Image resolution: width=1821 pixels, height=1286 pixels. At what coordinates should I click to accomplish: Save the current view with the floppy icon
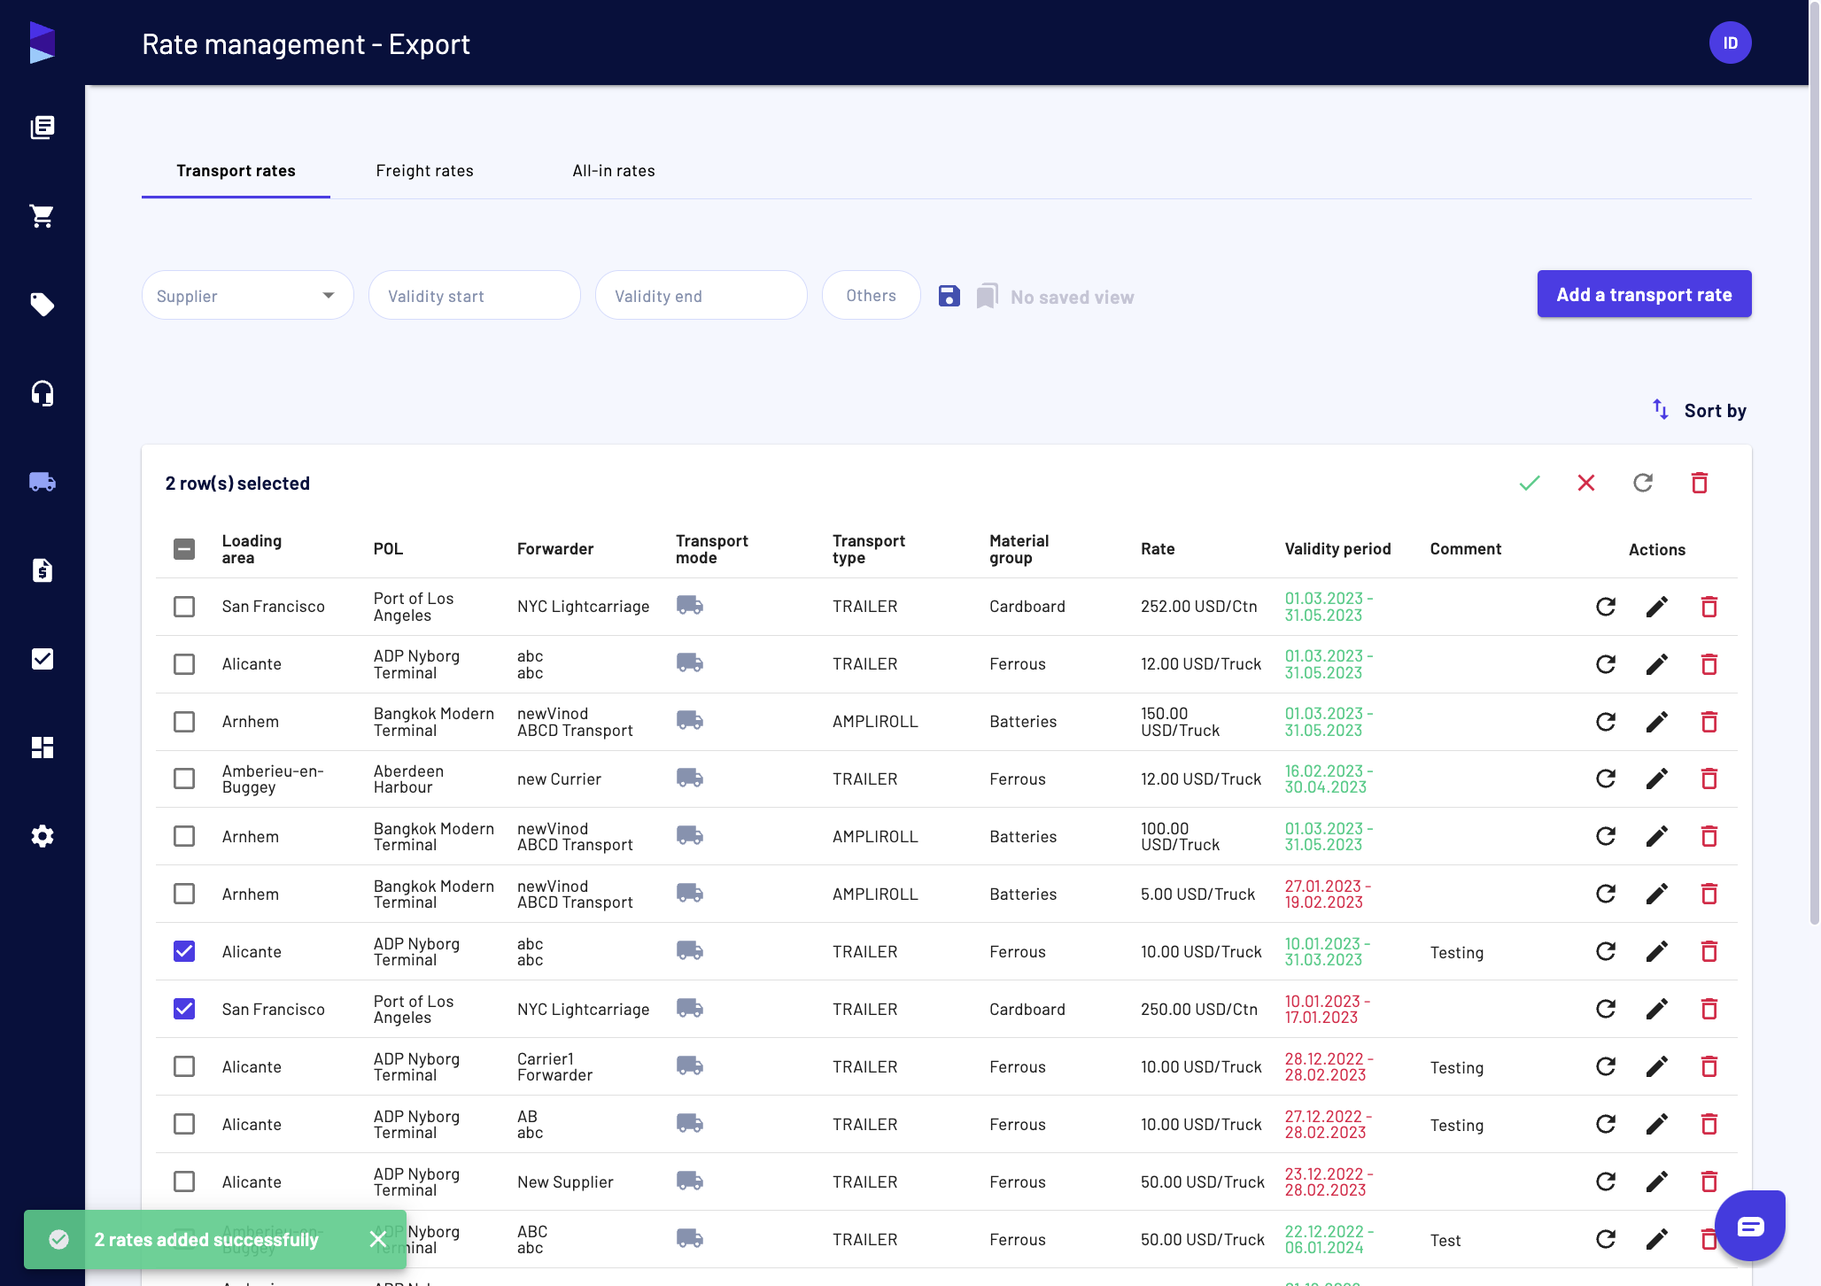click(x=949, y=296)
